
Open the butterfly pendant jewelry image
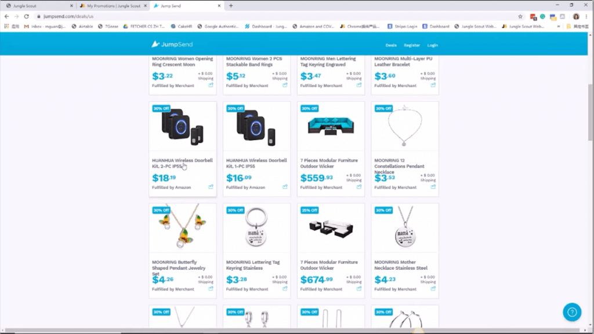pyautogui.click(x=183, y=227)
